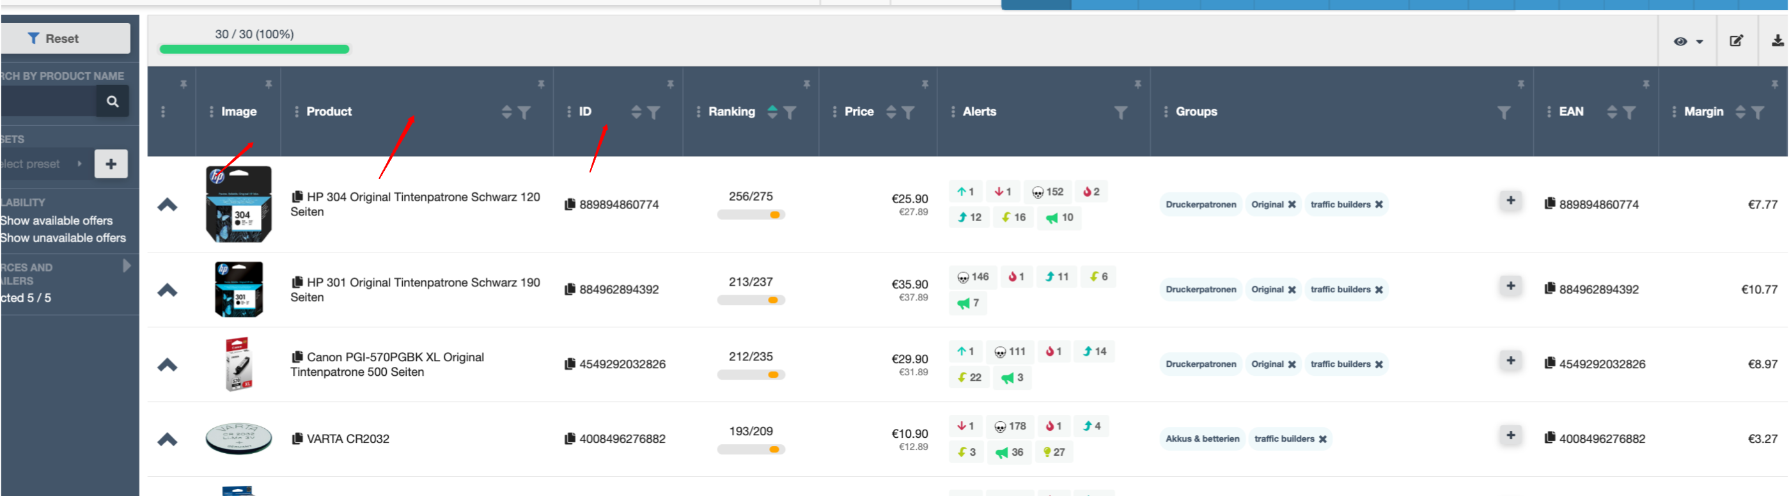Click the 30 / 30 progress bar
The width and height of the screenshot is (1789, 496).
pos(254,49)
